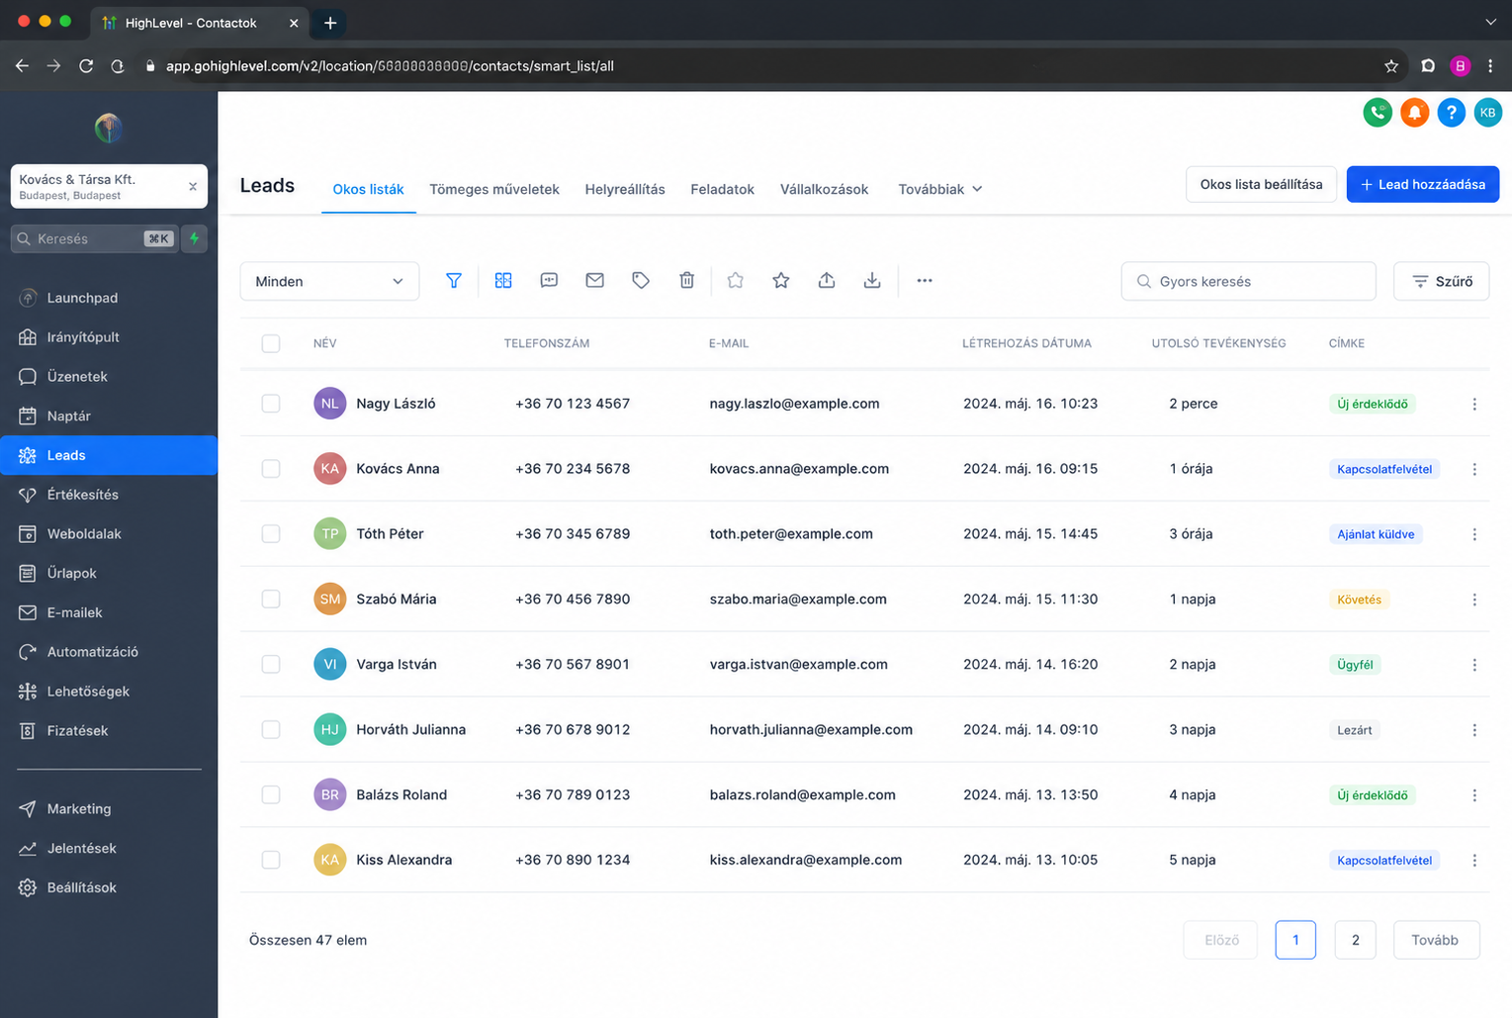This screenshot has height=1018, width=1512.
Task: Go to Launchpad in sidebar
Action: coord(109,298)
